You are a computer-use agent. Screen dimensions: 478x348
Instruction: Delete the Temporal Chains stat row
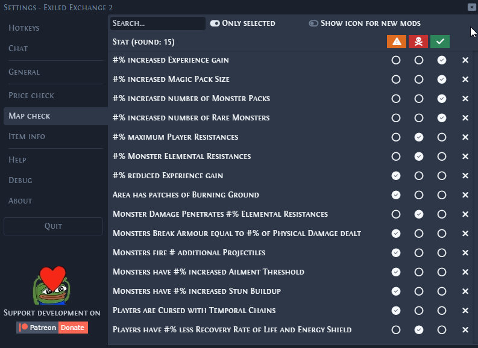tap(465, 311)
